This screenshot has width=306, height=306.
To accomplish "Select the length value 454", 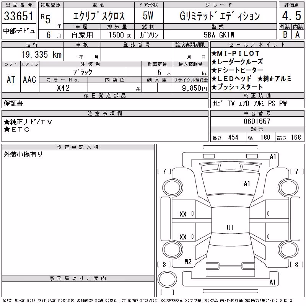I will (233, 137).
